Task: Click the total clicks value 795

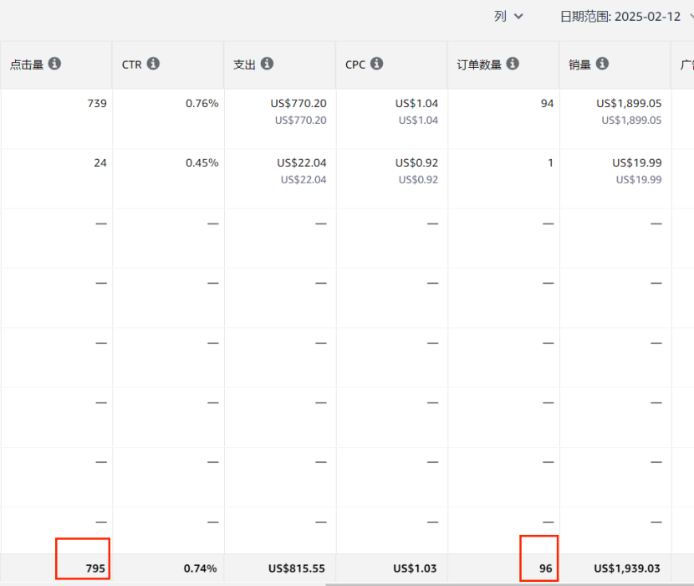Action: 95,568
